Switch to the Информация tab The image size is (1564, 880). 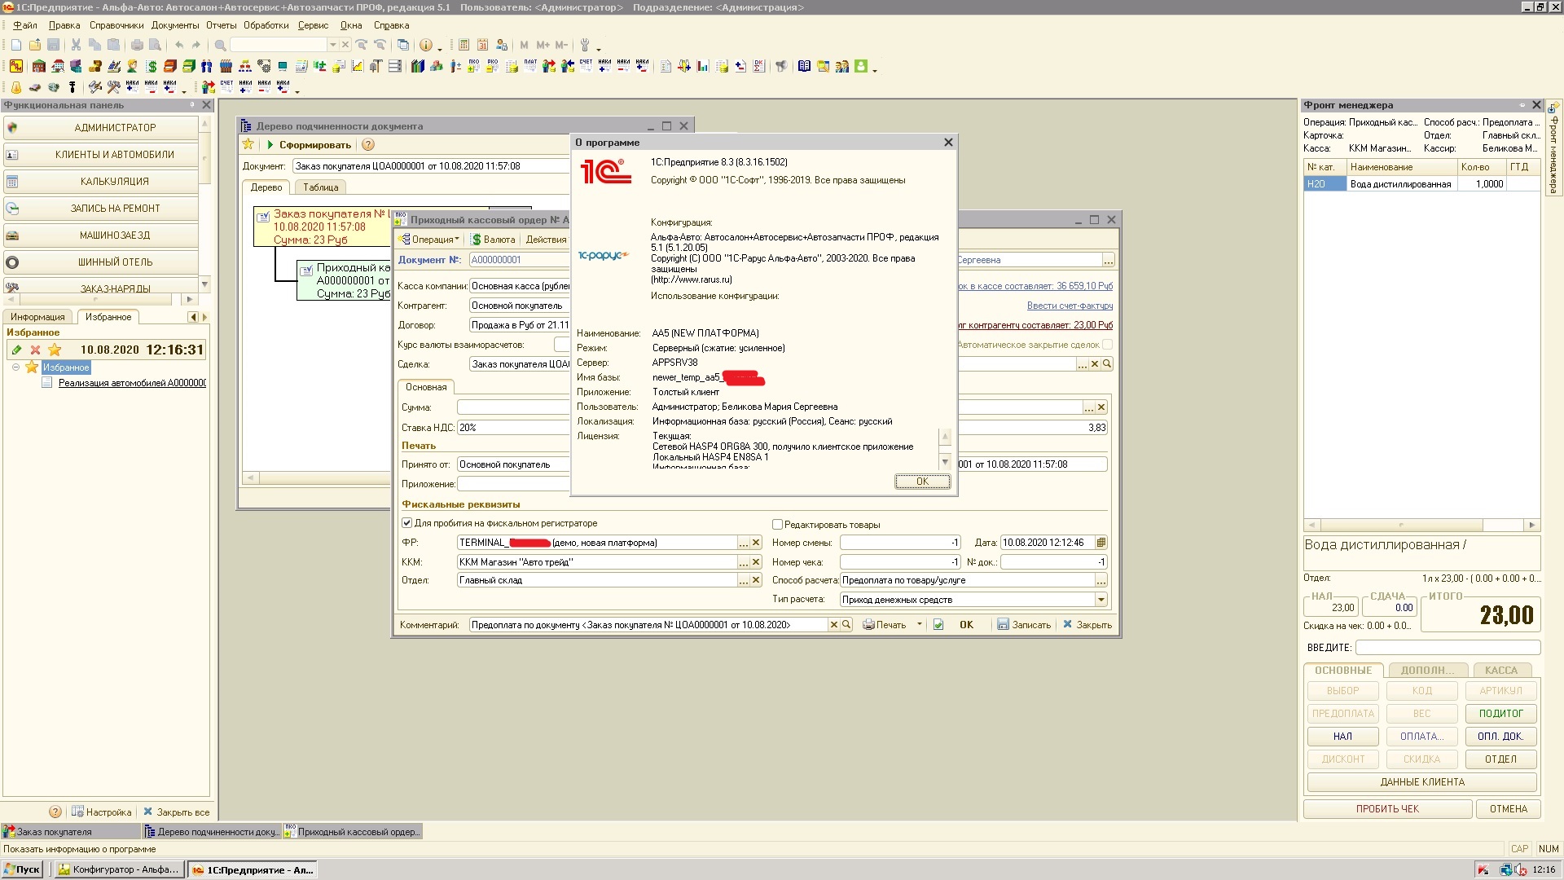click(x=37, y=317)
